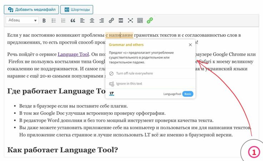Toggle the extra toolbar row (keyboard icon)
Image resolution: width=263 pixels, height=161 pixels.
(140, 20)
